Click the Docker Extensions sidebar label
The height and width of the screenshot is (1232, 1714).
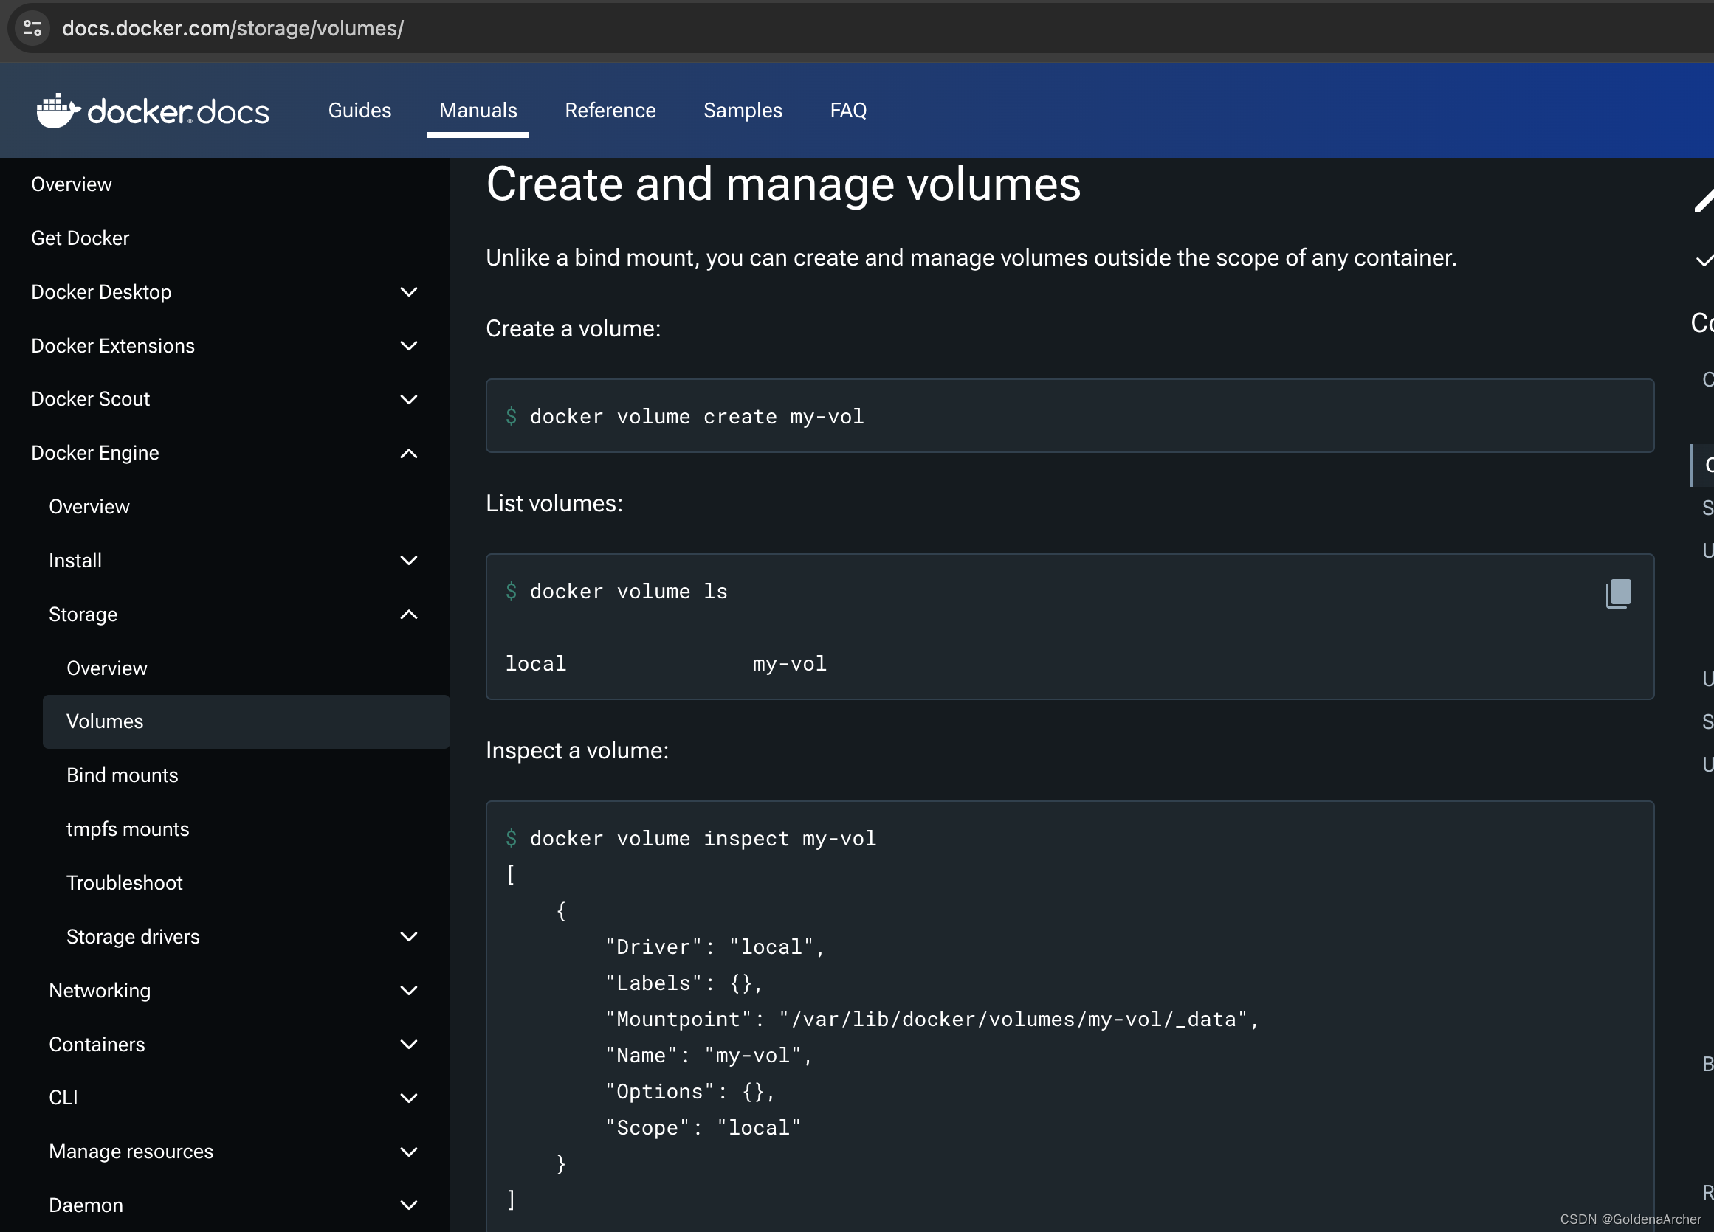113,346
